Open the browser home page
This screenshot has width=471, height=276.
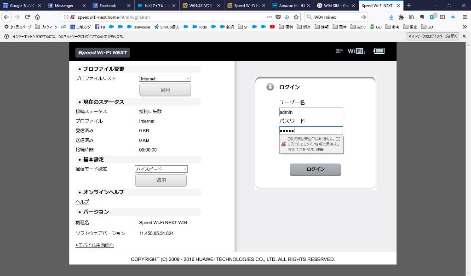[x=37, y=17]
